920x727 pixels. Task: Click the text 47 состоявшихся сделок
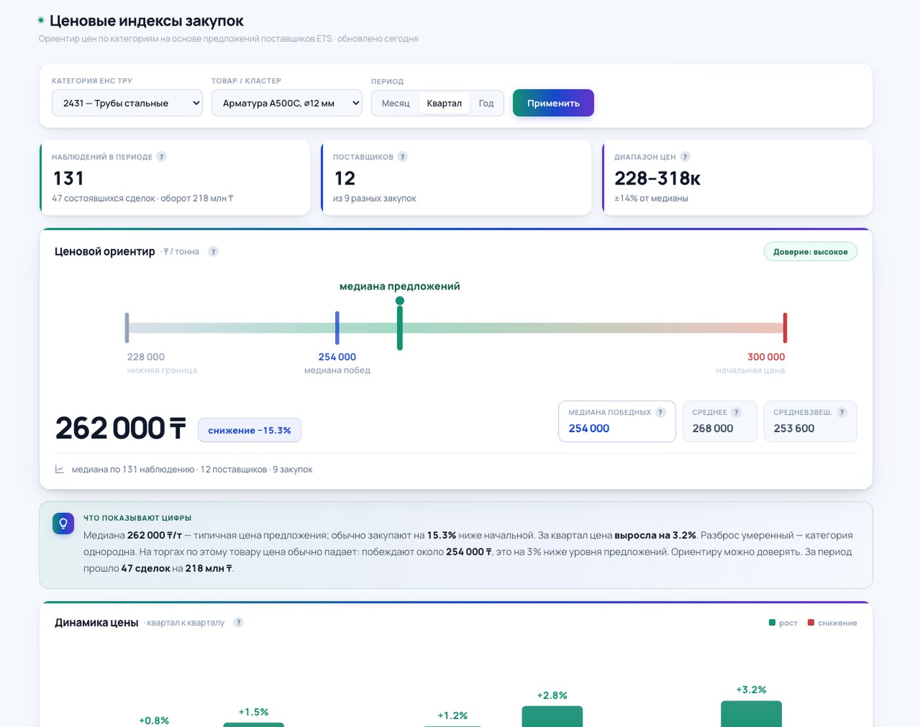tap(104, 198)
